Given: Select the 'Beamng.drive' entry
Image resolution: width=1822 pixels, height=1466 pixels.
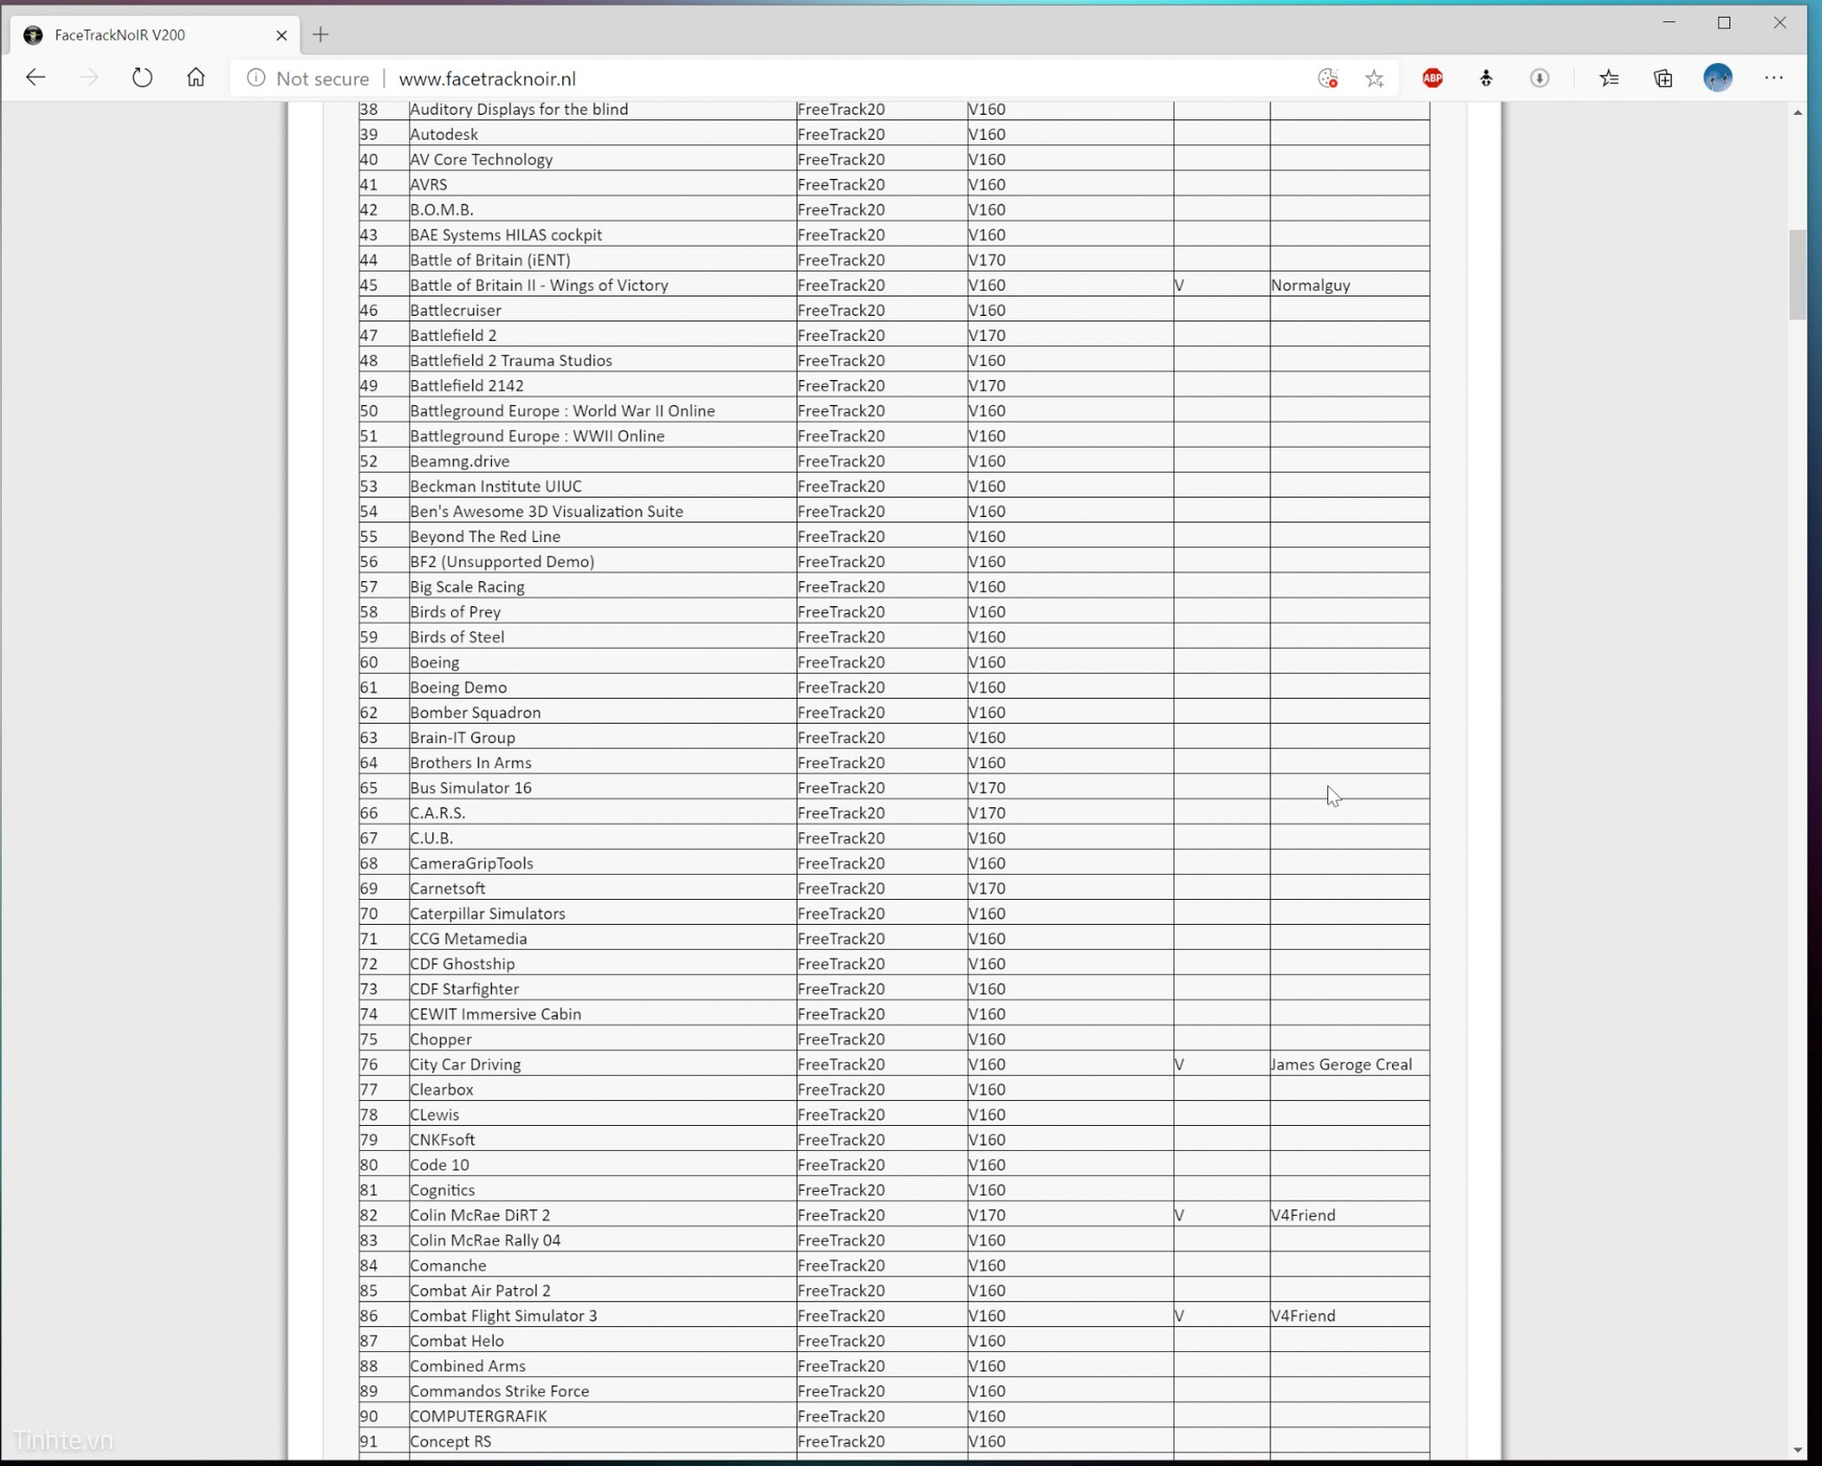Looking at the screenshot, I should [460, 461].
